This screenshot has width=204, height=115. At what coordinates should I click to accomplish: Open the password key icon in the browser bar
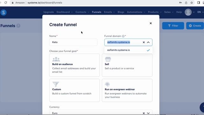point(180,3)
